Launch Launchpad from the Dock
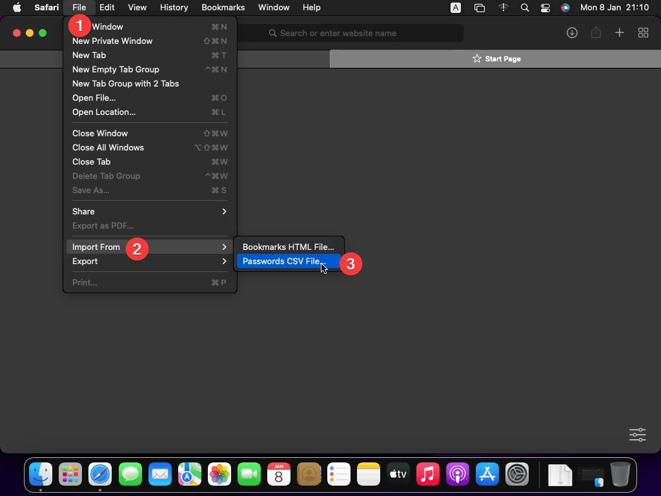The image size is (661, 496). (x=70, y=473)
